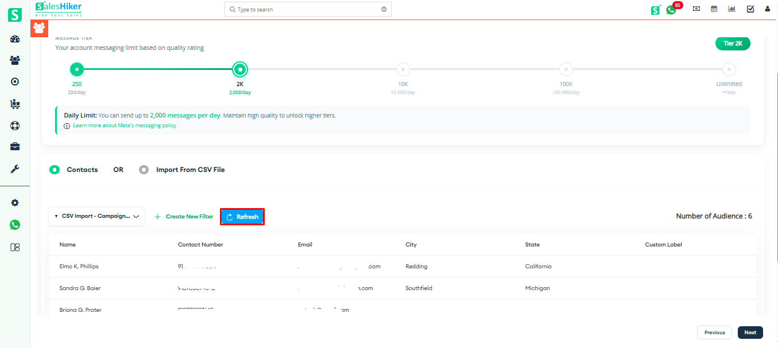Click the Type to search input field
This screenshot has width=778, height=348.
[x=301, y=10]
